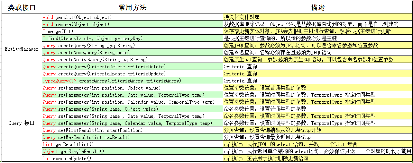Select the '常用方法' column header
Screen dimensions: 413x163
pyautogui.click(x=133, y=8)
